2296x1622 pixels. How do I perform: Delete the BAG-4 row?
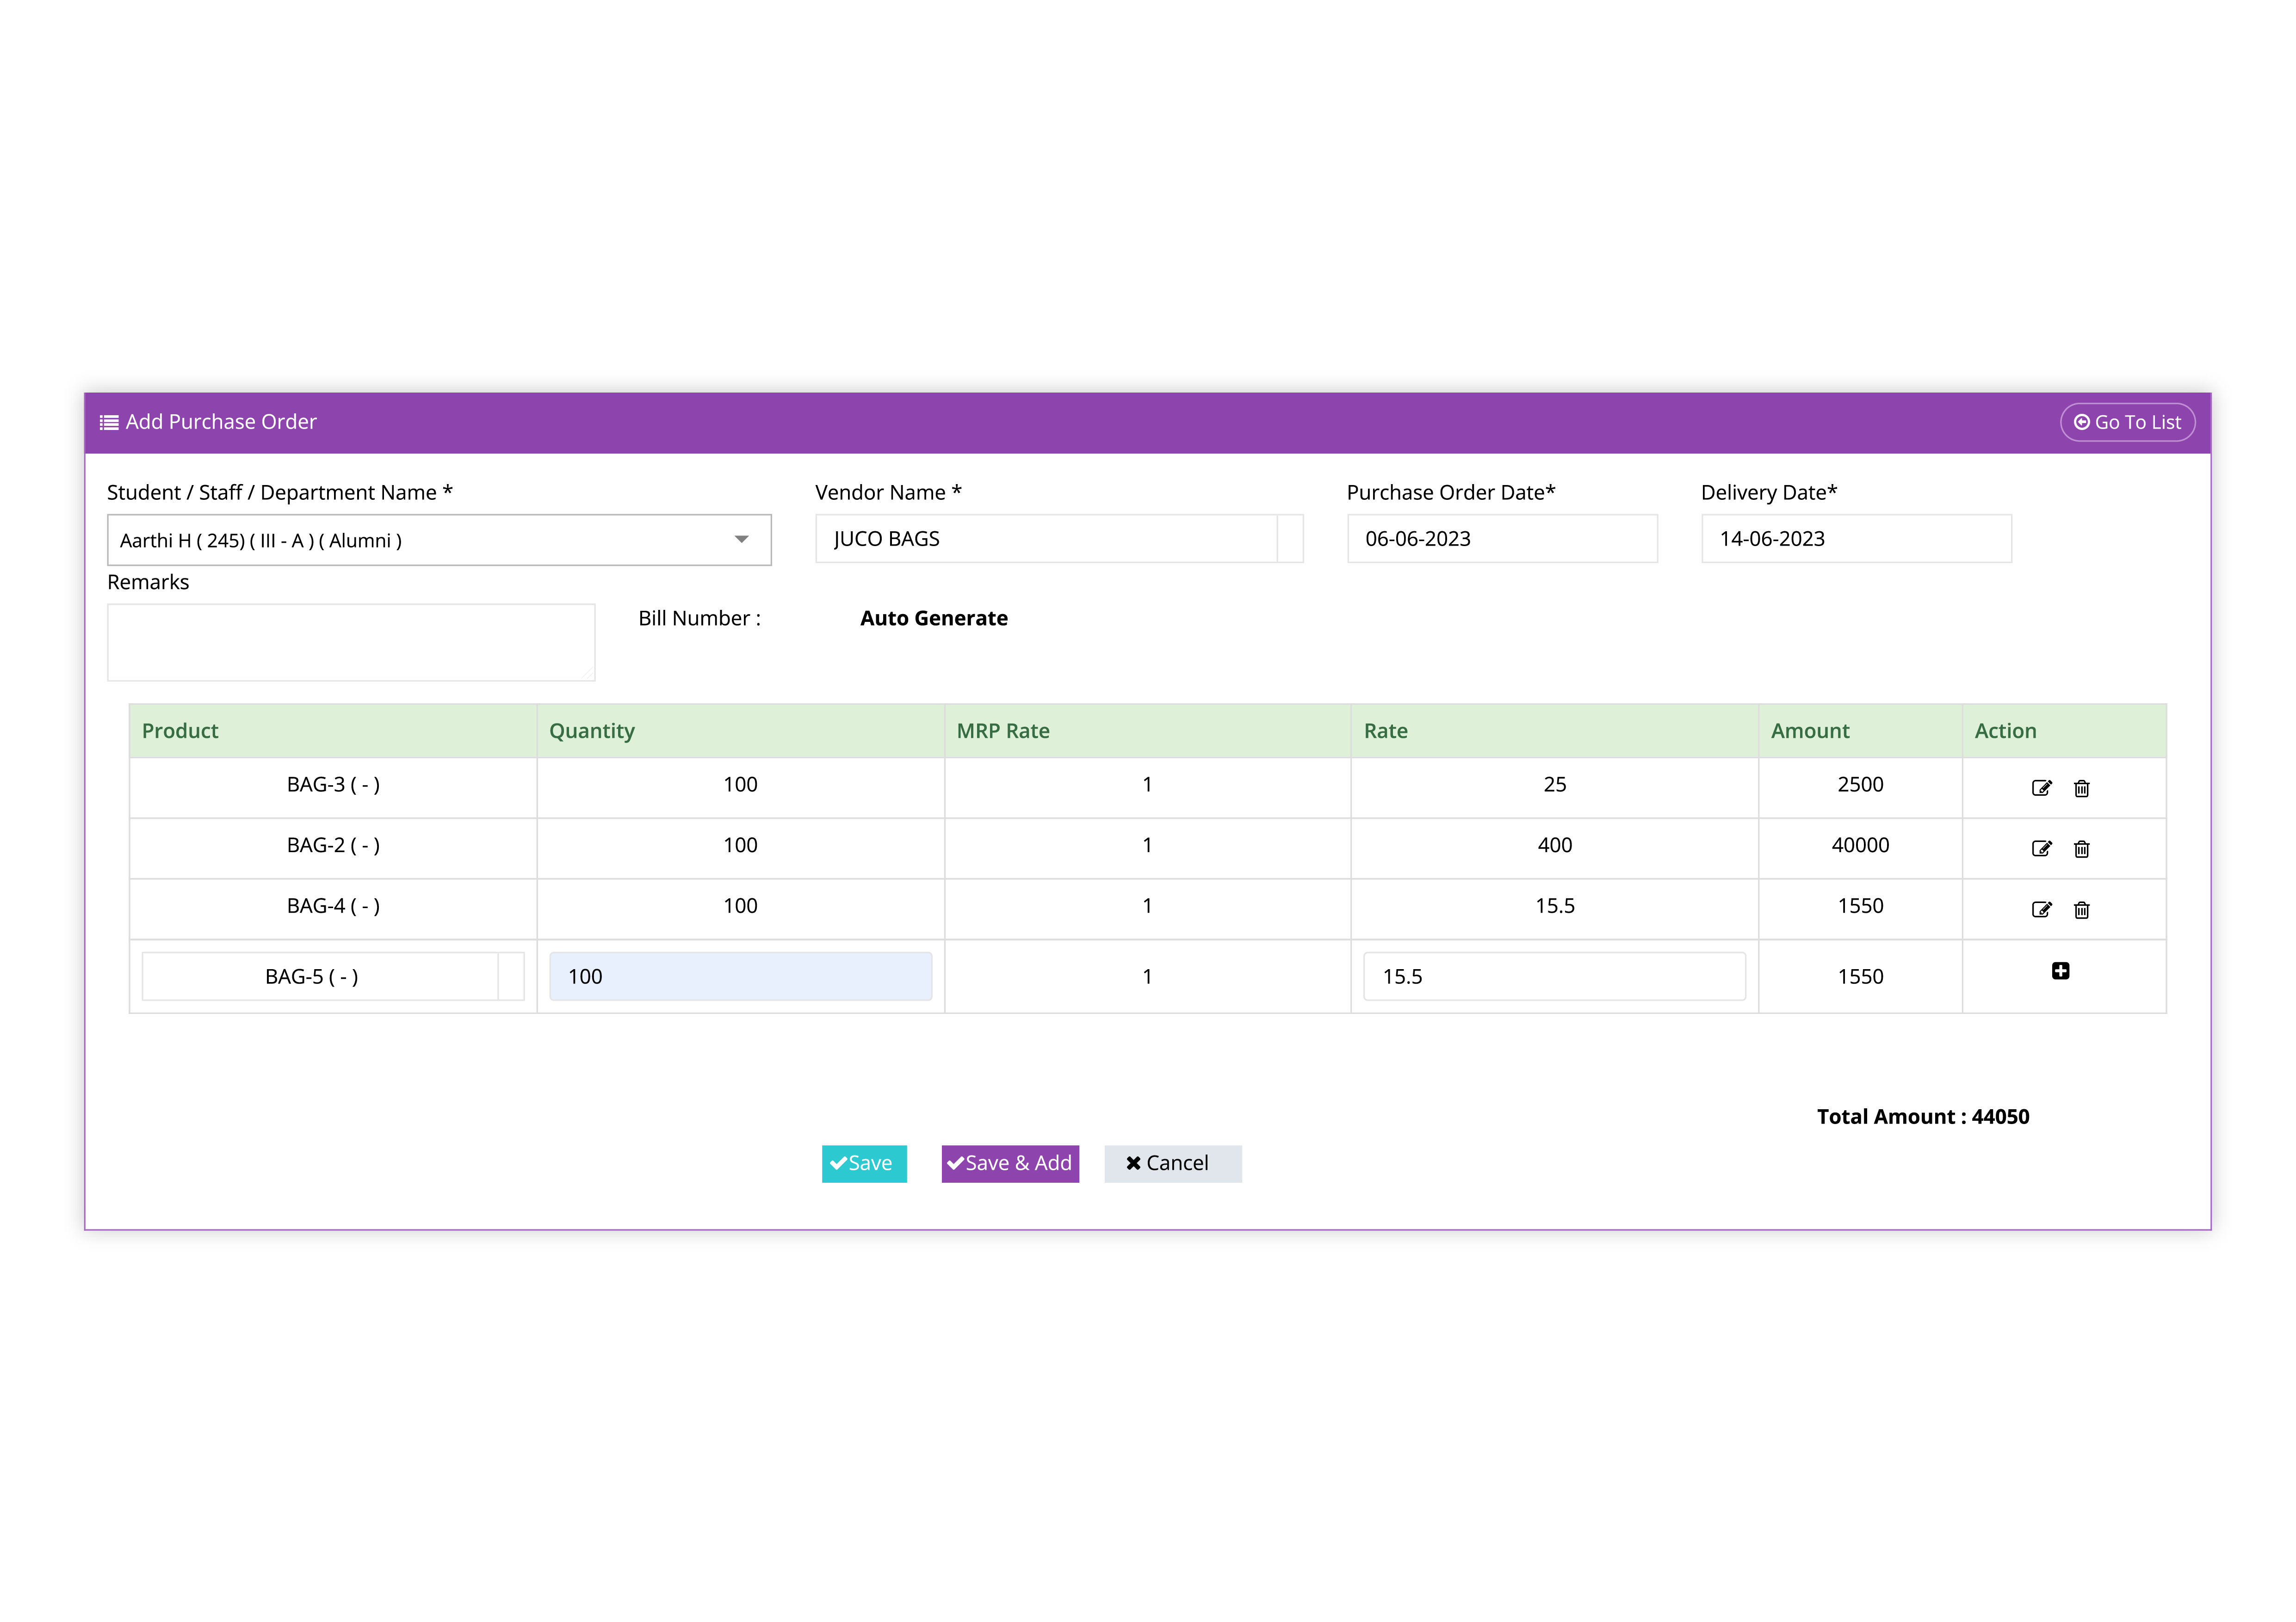(2081, 910)
